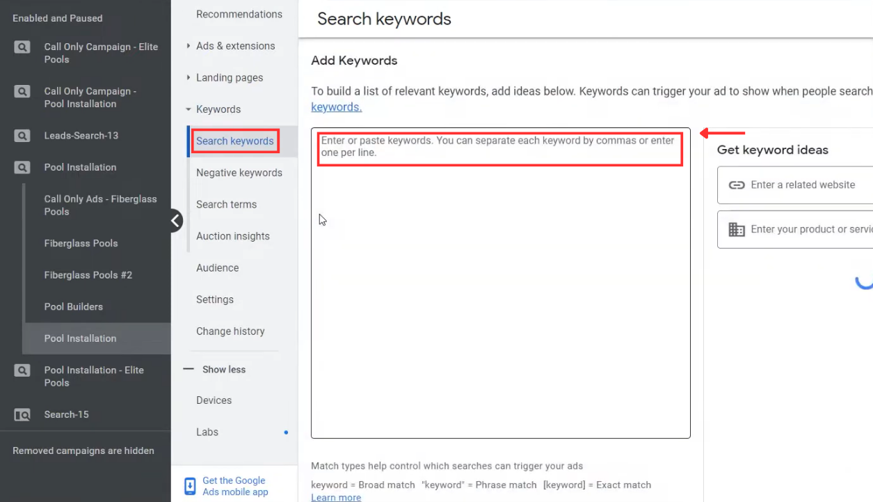873x502 pixels.
Task: Select Negative keywords from the menu
Action: coord(239,173)
